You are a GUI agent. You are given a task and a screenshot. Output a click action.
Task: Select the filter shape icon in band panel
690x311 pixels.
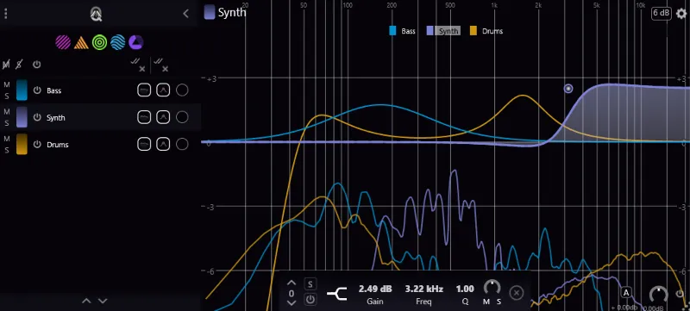coord(336,294)
